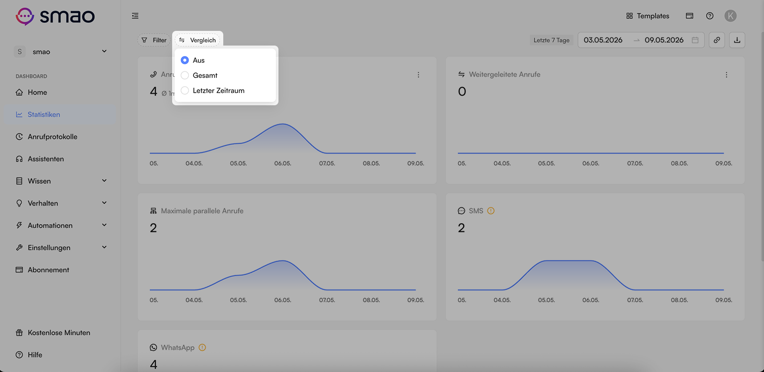Open the user avatar K menu
Image resolution: width=764 pixels, height=372 pixels.
click(730, 16)
